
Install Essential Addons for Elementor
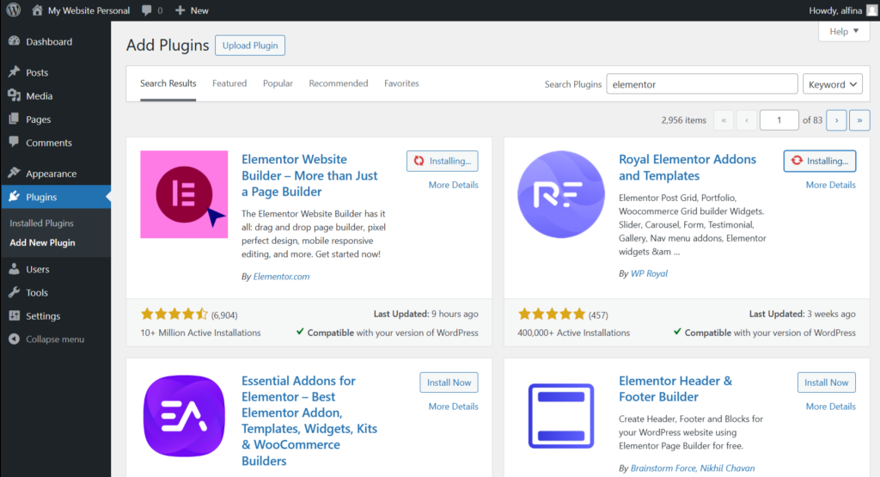(449, 382)
